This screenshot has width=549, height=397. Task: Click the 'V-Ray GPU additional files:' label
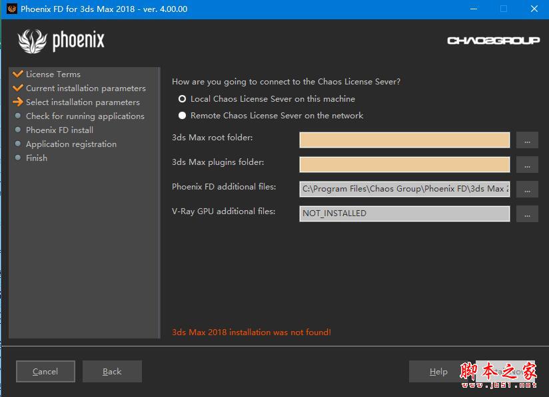coord(223,211)
